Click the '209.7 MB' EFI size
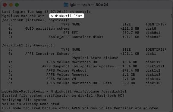 (x=131, y=33)
